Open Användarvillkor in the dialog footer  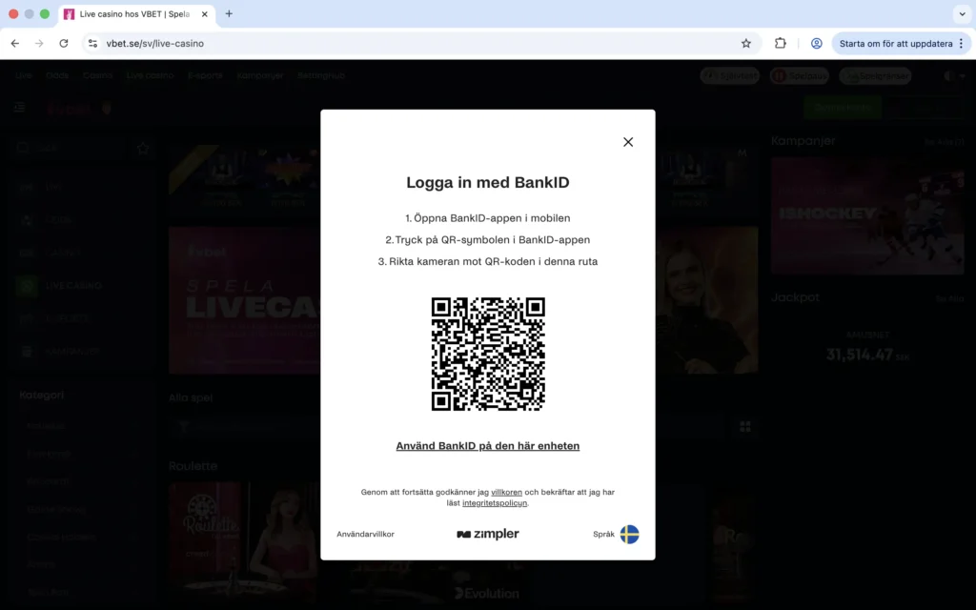[365, 535]
